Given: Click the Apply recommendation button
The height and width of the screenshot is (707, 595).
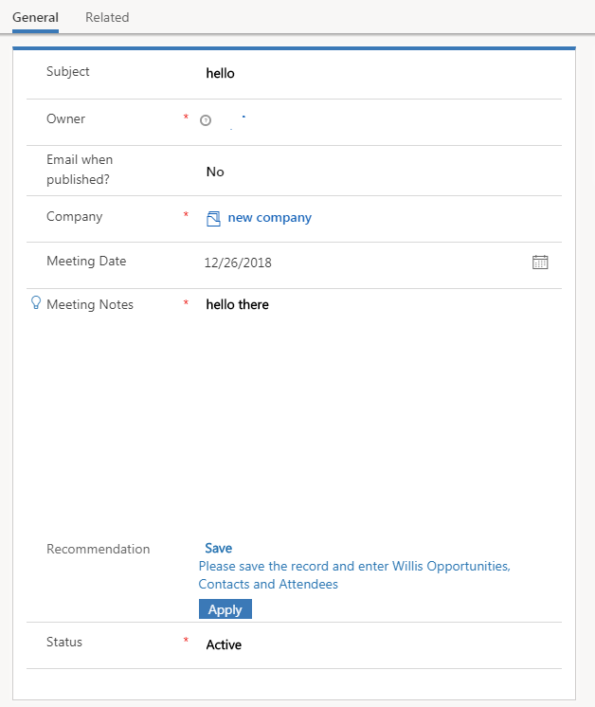Looking at the screenshot, I should [225, 609].
